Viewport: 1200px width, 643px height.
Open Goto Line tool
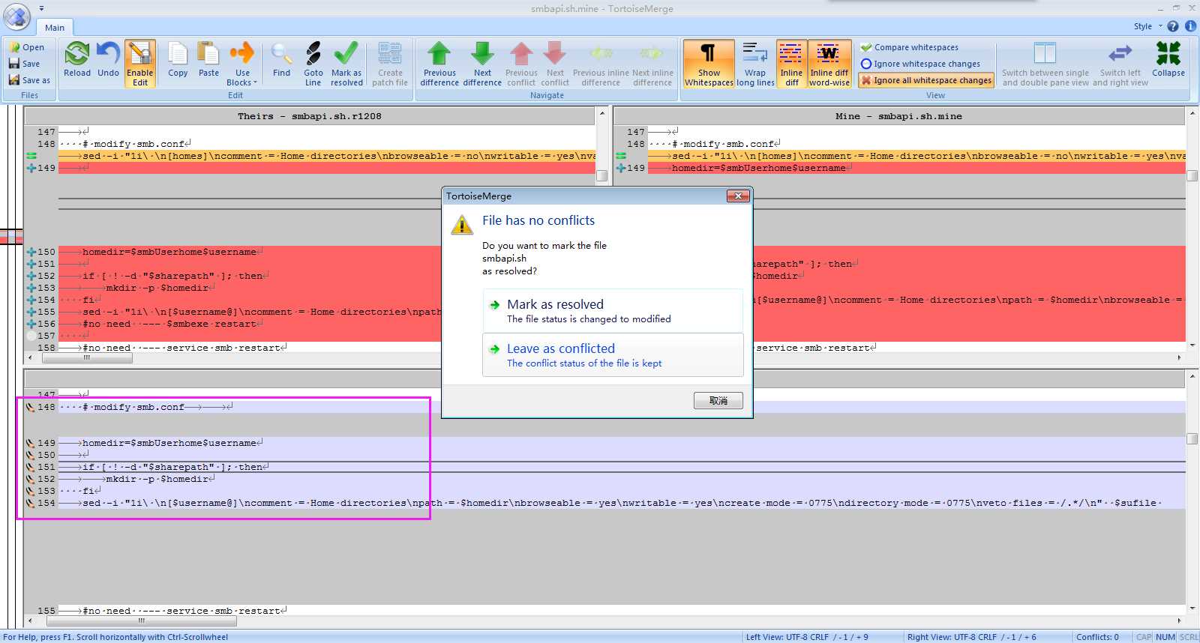[x=313, y=64]
